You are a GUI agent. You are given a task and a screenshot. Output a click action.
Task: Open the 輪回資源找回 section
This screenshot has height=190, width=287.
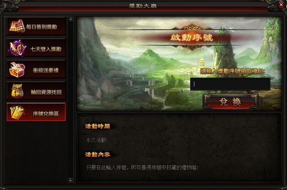click(36, 91)
